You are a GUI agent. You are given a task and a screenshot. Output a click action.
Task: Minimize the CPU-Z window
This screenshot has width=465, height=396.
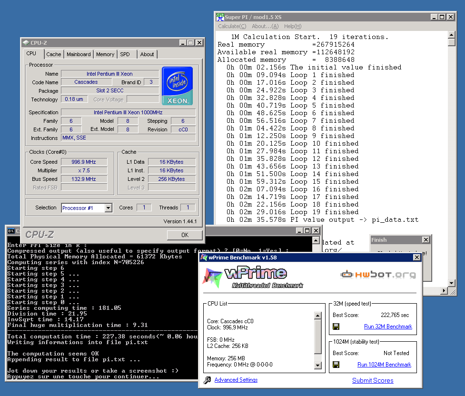point(183,43)
